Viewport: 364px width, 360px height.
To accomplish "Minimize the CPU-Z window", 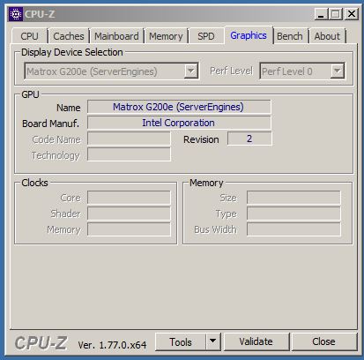I will 322,14.
